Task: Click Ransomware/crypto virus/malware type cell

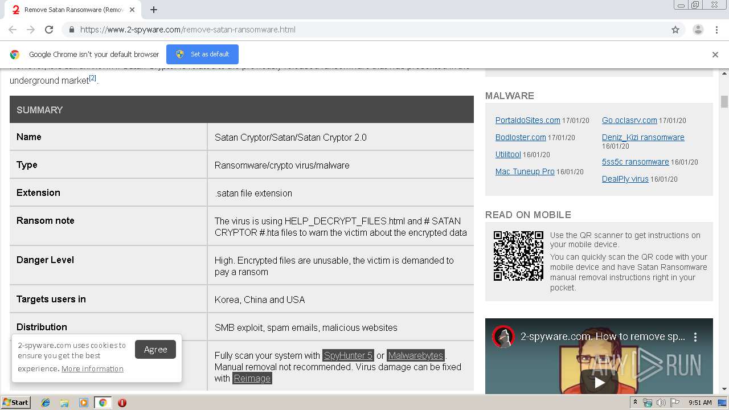Action: coord(341,165)
